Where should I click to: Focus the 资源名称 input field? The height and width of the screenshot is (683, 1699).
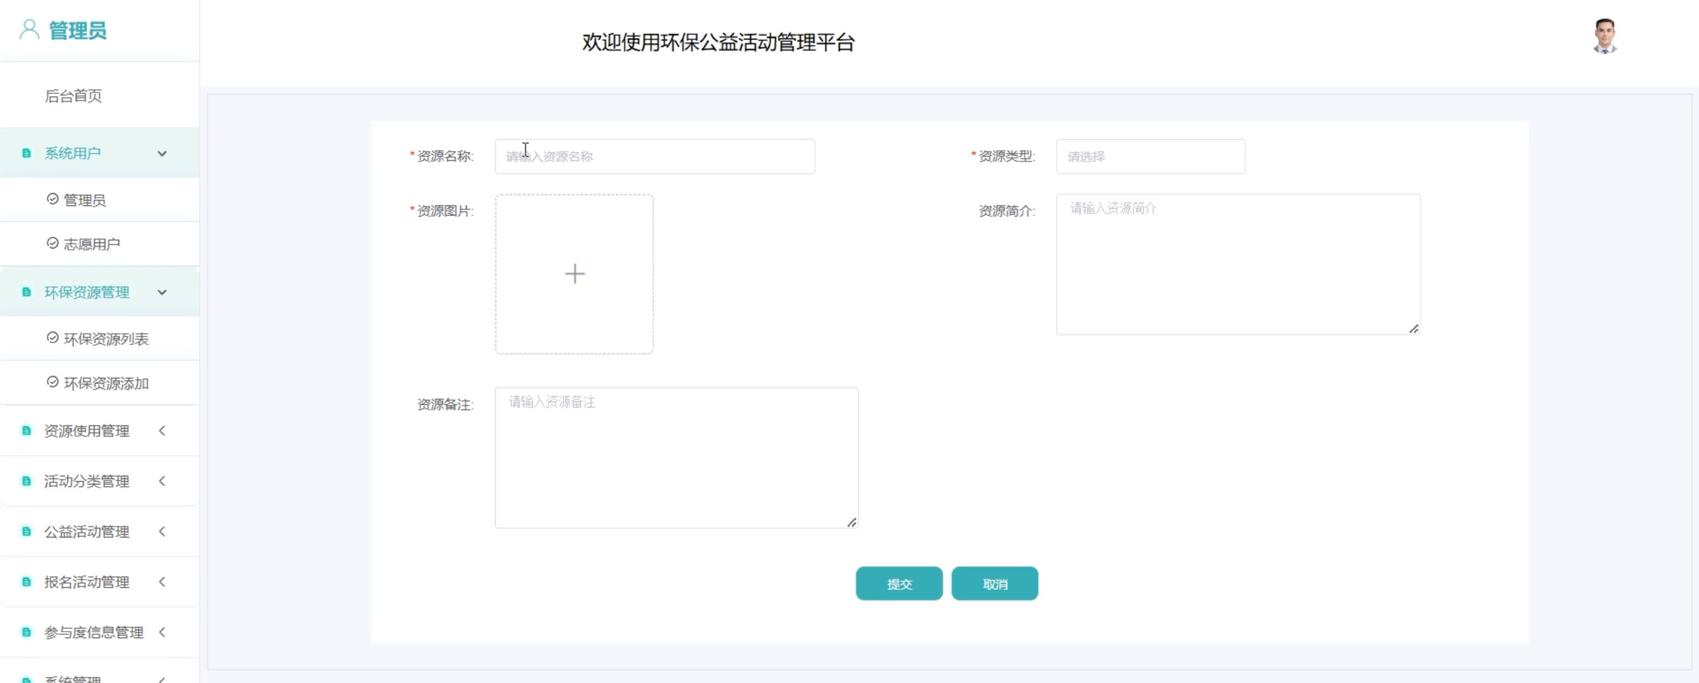pos(654,157)
